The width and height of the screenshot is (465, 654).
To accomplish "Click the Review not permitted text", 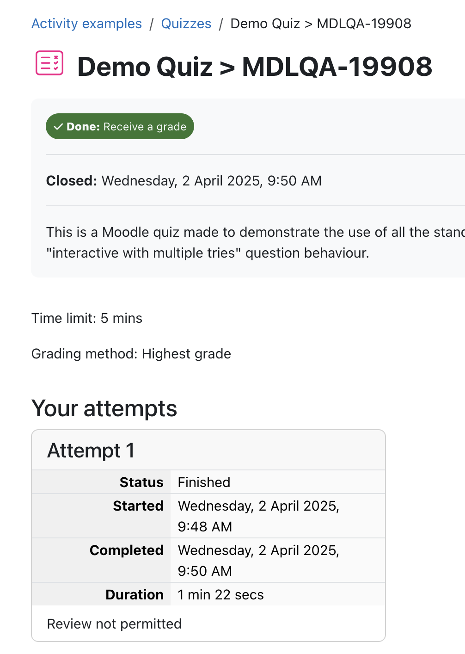I will (114, 624).
